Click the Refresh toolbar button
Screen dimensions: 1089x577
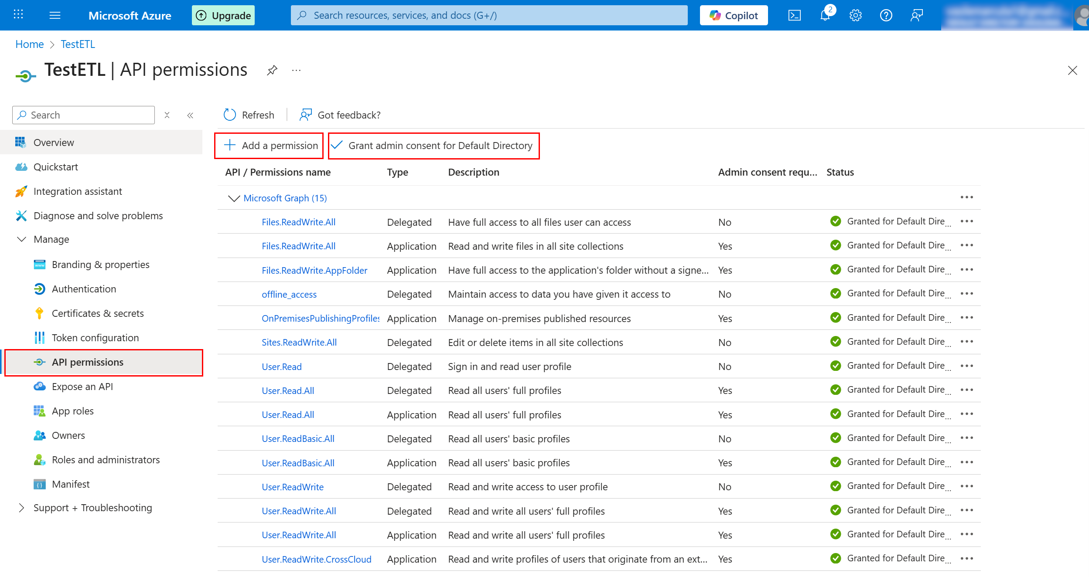pyautogui.click(x=249, y=115)
